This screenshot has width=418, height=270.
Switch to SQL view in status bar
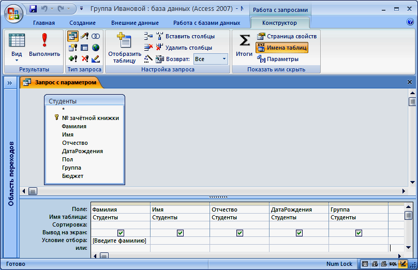[x=393, y=264]
